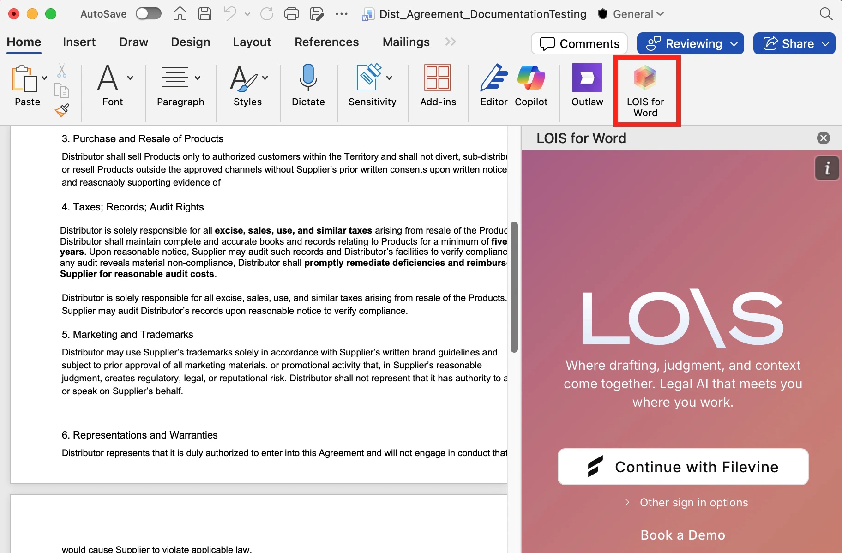The image size is (842, 553).
Task: Expand Other sign in options
Action: point(686,502)
